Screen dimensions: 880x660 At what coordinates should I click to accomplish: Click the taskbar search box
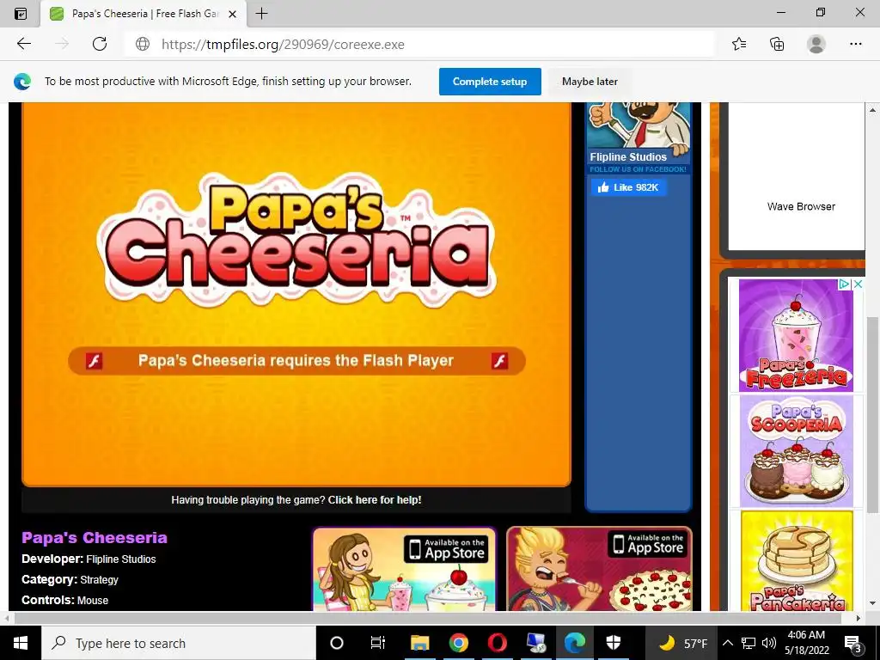pyautogui.click(x=179, y=643)
